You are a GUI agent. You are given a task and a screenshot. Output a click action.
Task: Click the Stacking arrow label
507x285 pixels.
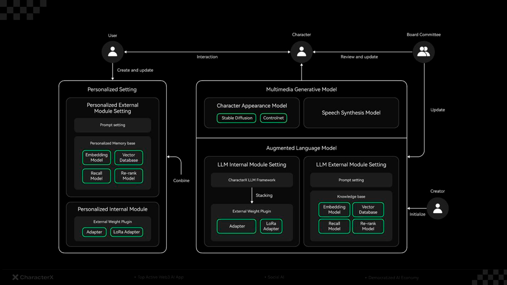(x=264, y=195)
